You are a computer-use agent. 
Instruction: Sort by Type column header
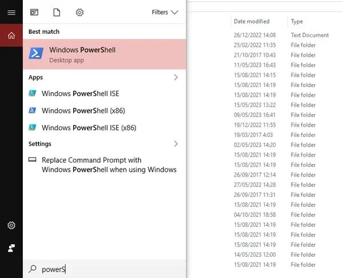click(x=297, y=21)
